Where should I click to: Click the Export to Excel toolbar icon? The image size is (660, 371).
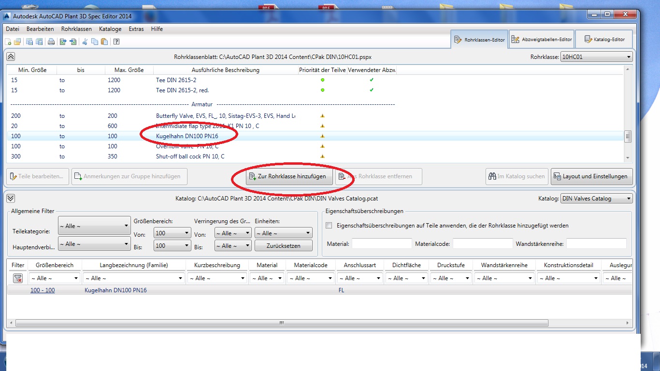pos(63,42)
